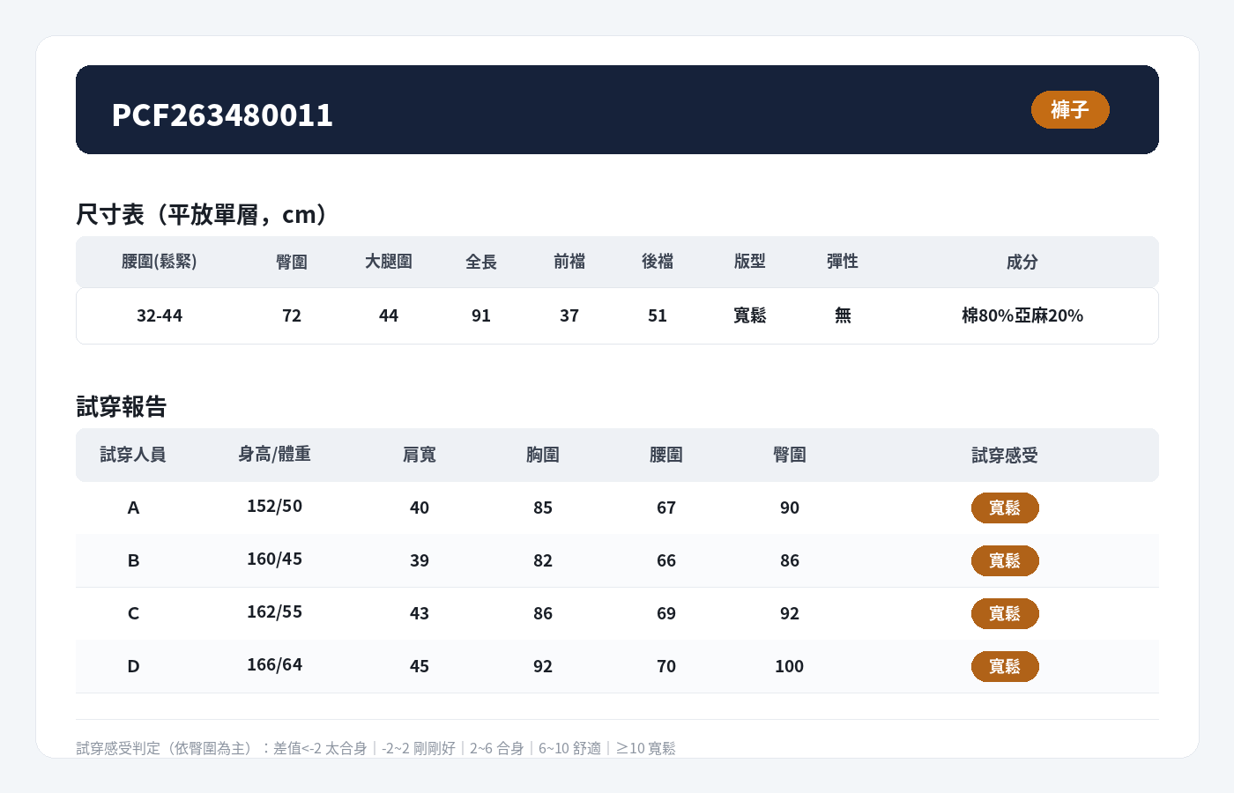Click the 試穿報告 section heading
The width and height of the screenshot is (1234, 793).
click(x=122, y=406)
